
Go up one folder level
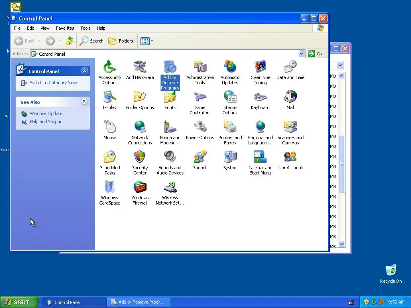tap(69, 41)
